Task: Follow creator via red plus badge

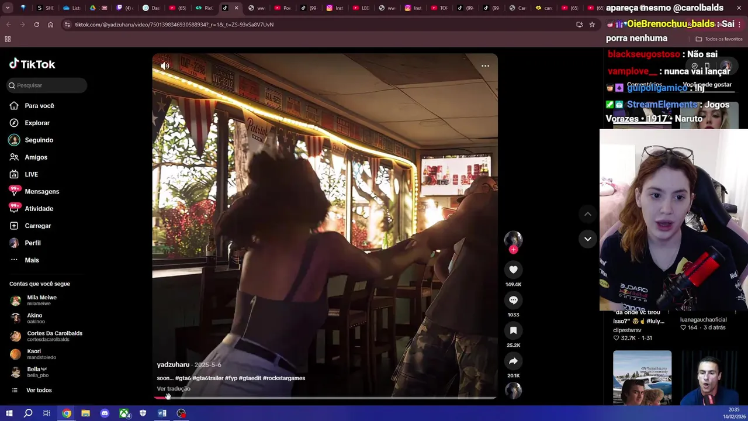Action: pos(513,250)
